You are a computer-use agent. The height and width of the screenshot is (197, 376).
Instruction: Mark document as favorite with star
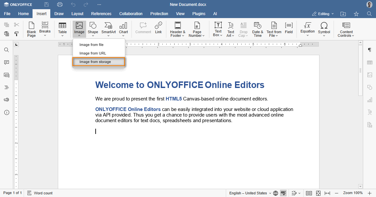tap(356, 14)
